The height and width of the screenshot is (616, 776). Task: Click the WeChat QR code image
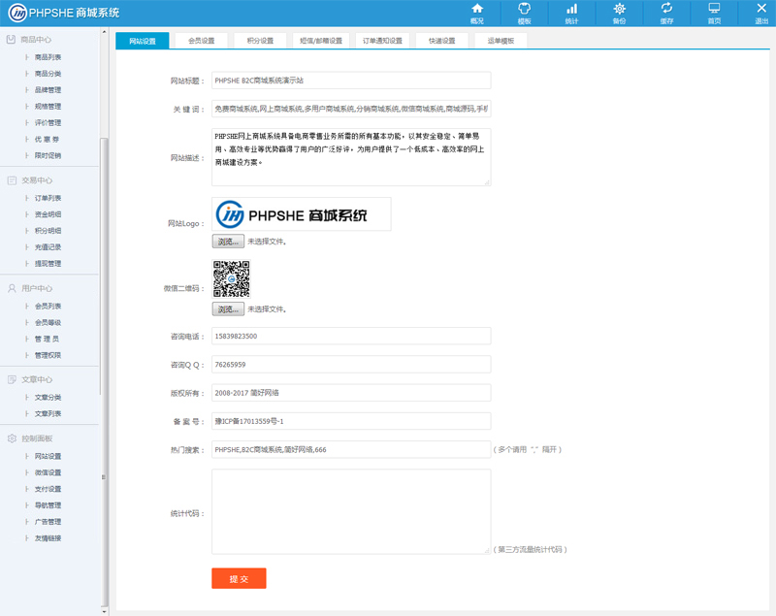232,278
